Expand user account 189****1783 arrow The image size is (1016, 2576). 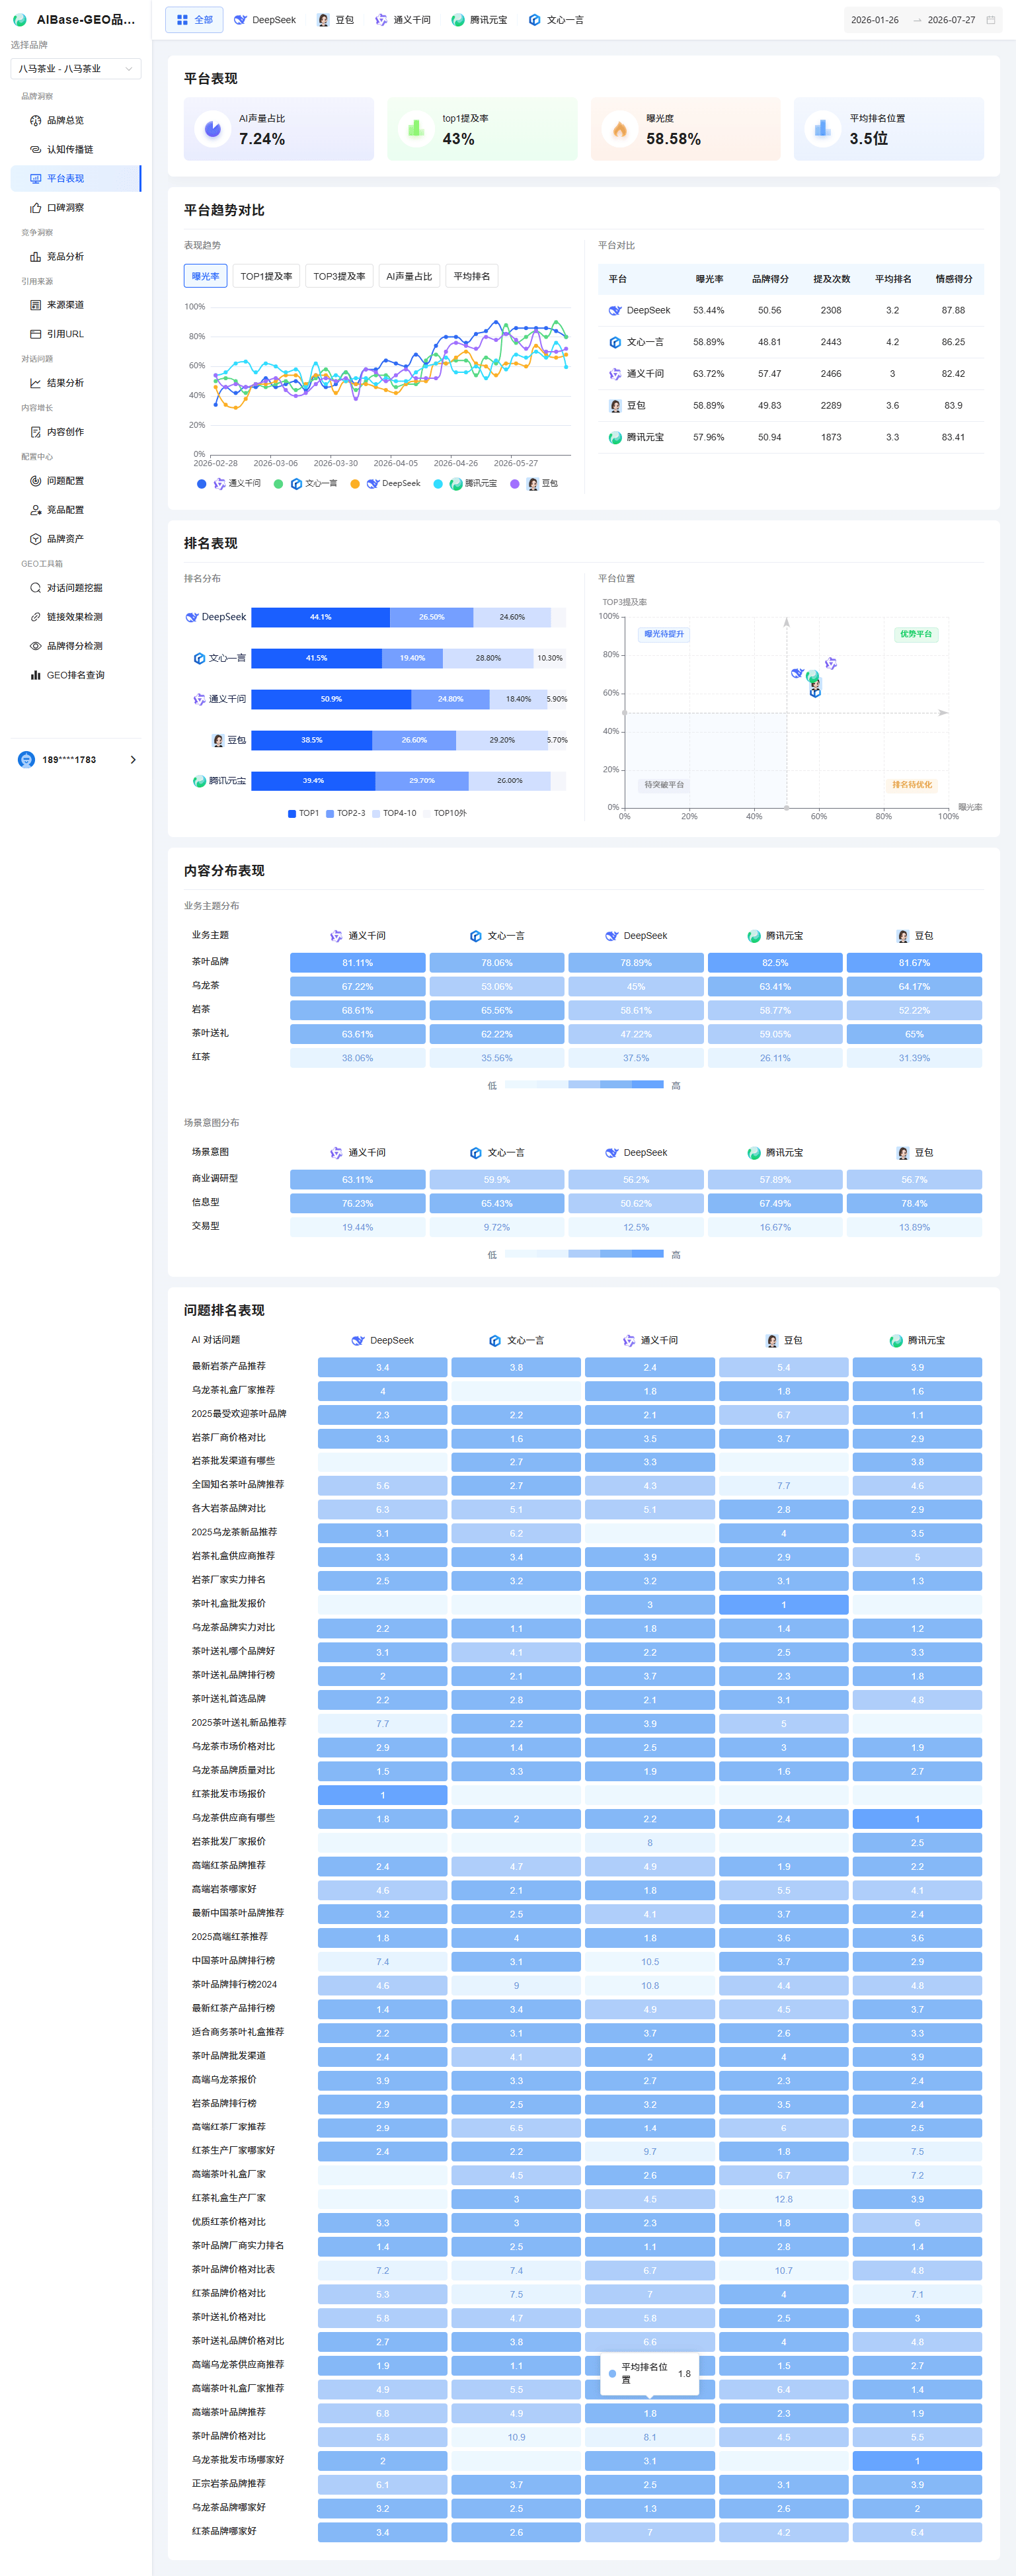(133, 760)
